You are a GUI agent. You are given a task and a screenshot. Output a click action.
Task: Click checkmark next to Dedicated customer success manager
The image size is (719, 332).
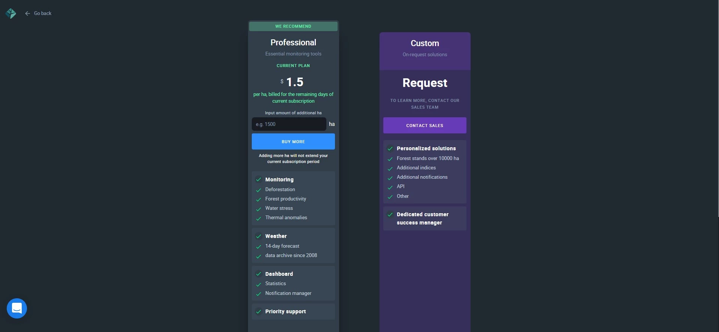tap(390, 214)
